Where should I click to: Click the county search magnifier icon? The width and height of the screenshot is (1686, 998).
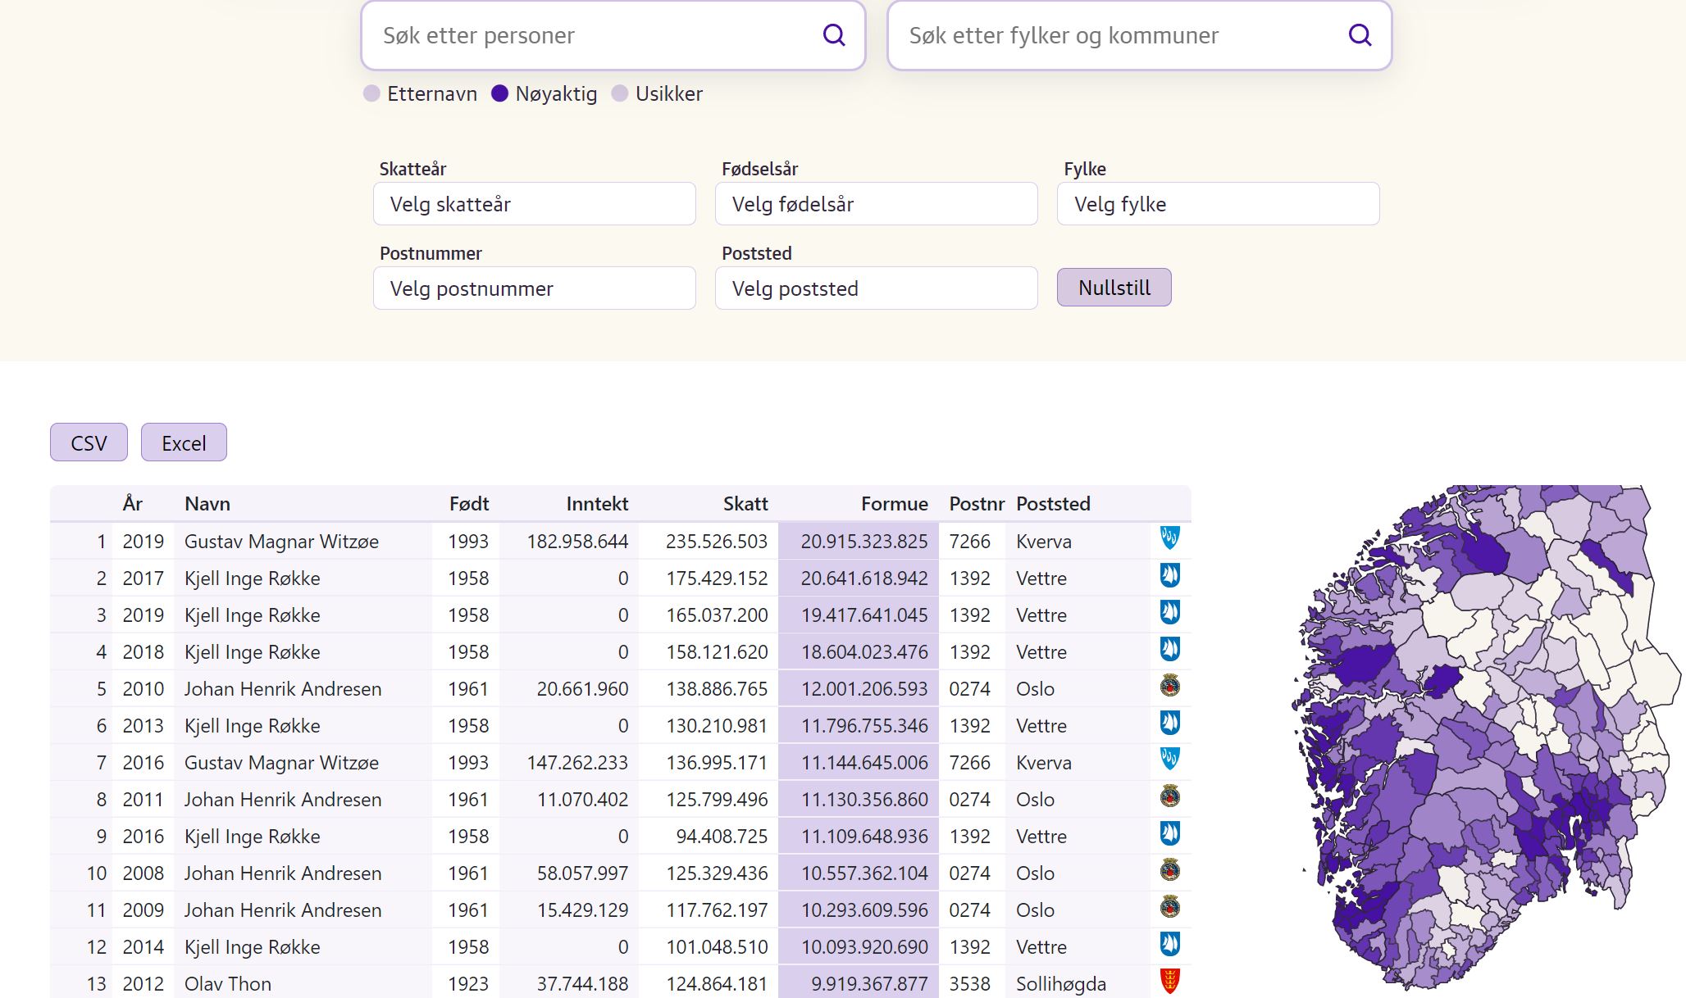1359,35
